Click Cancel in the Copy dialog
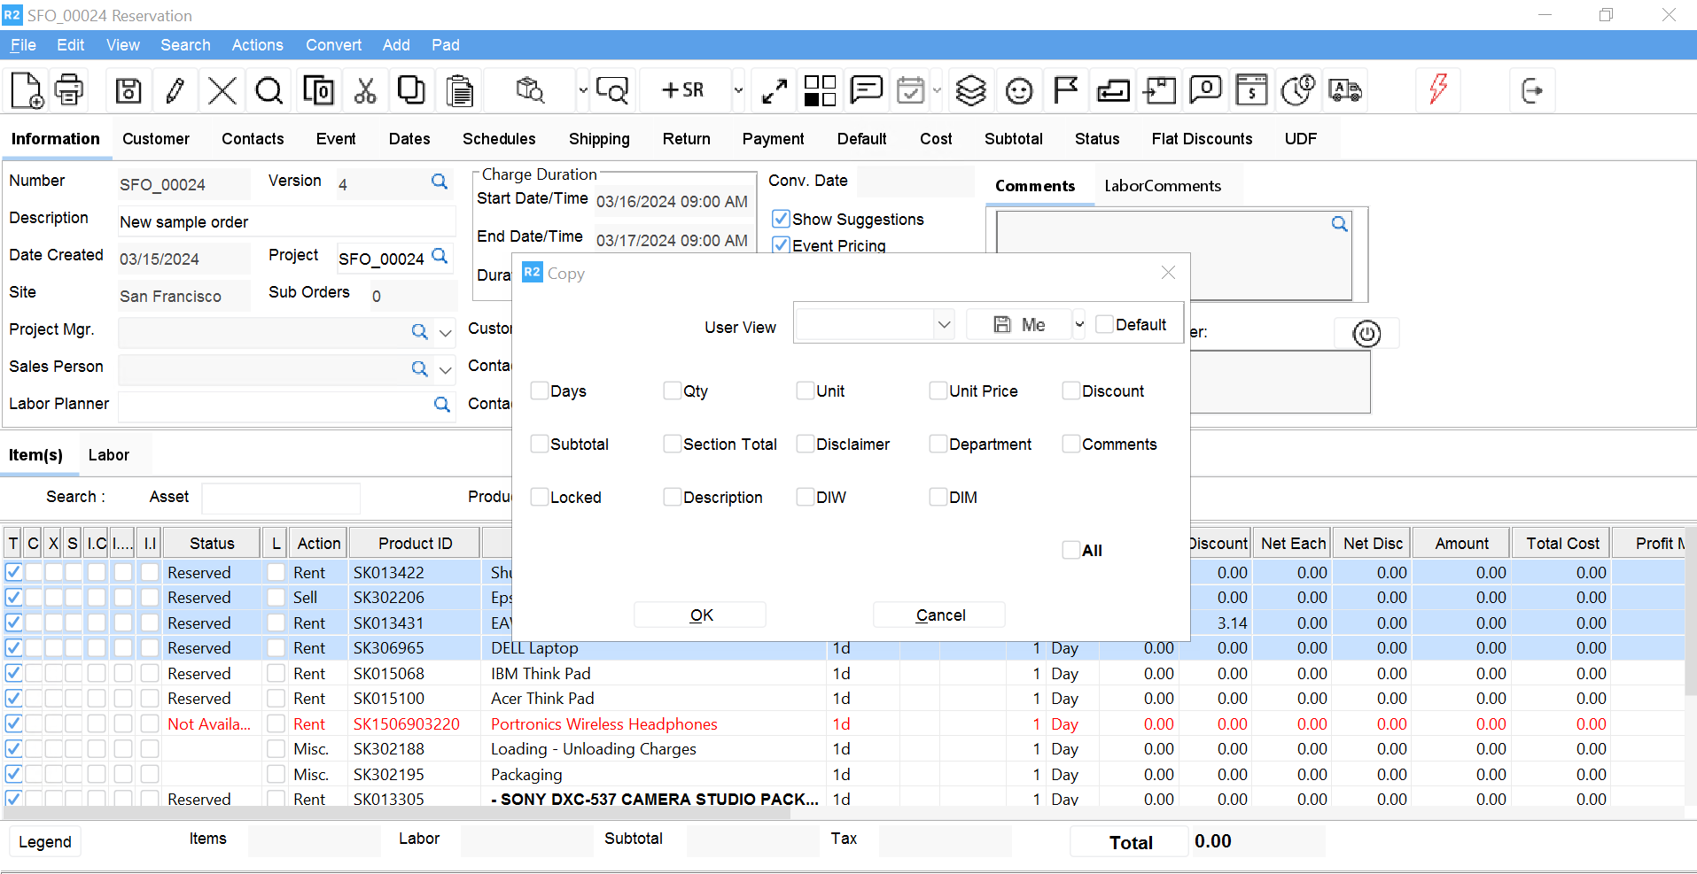The image size is (1697, 874). pyautogui.click(x=939, y=615)
